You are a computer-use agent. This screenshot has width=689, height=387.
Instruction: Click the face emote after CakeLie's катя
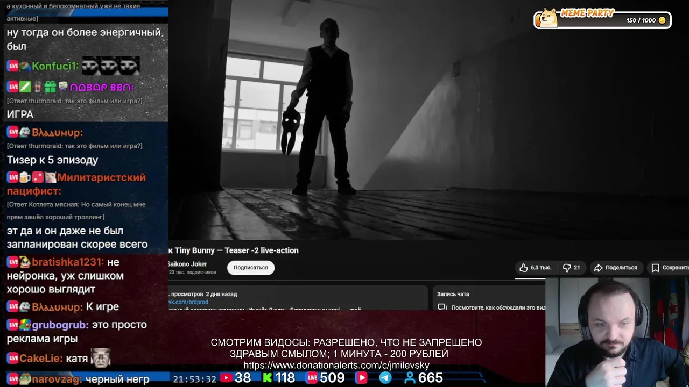point(101,358)
